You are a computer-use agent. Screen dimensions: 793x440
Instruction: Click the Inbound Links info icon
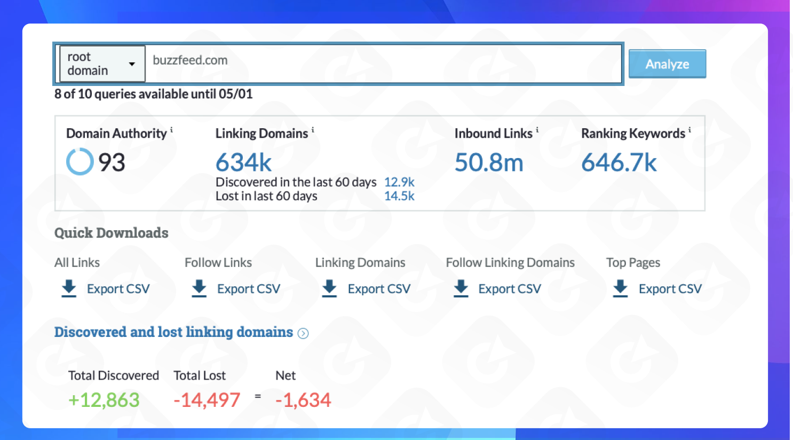(x=537, y=130)
